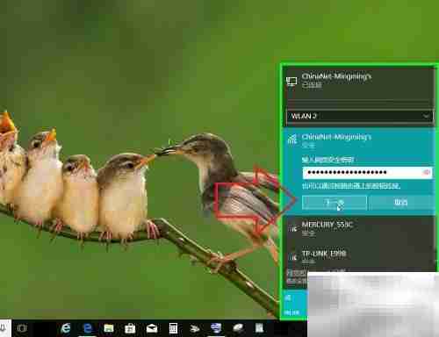Click the router button connection hint link
The width and height of the screenshot is (439, 337).
(x=351, y=186)
